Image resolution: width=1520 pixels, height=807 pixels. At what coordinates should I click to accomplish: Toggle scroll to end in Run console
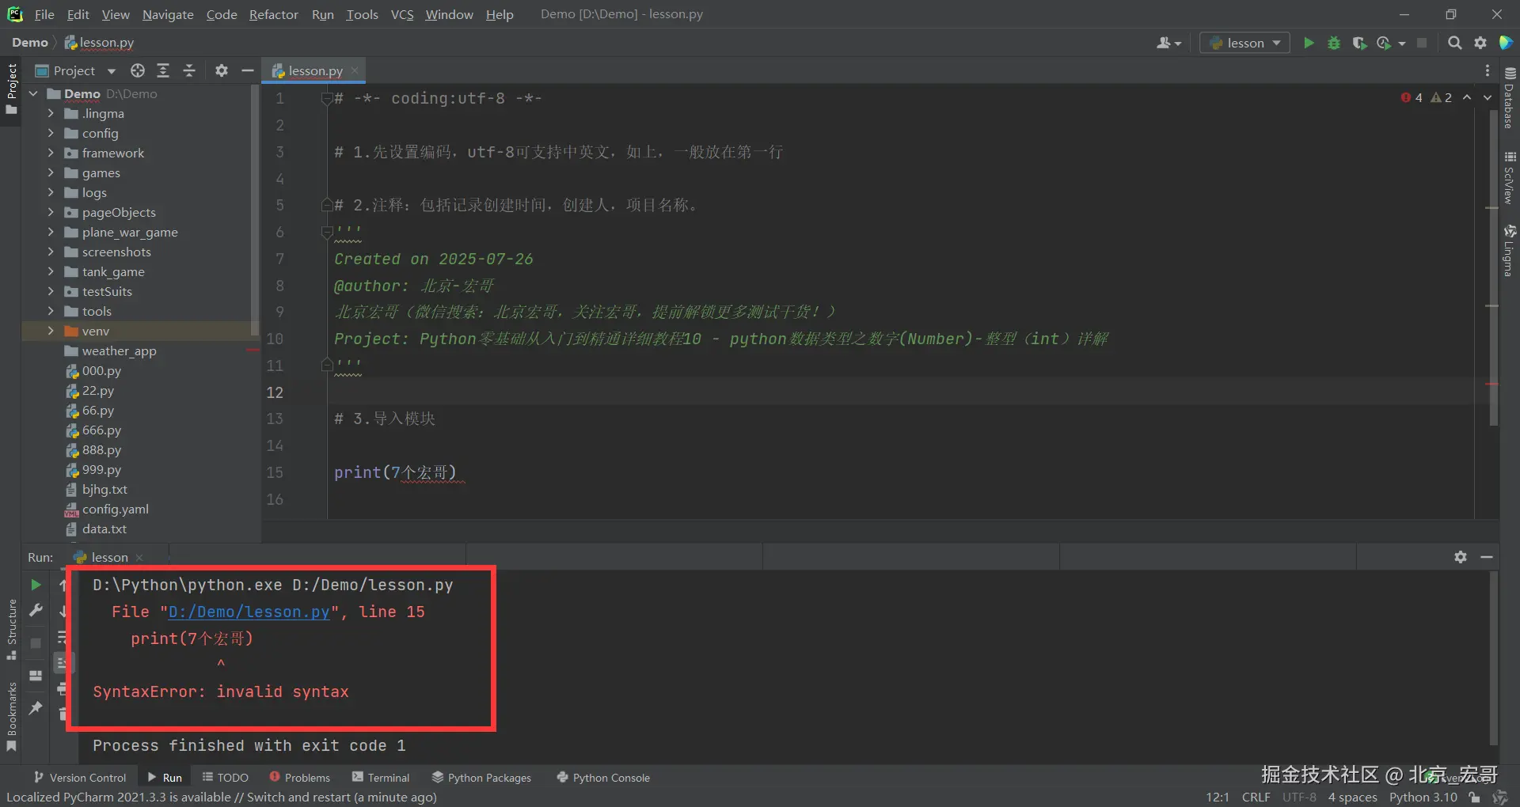pyautogui.click(x=63, y=663)
